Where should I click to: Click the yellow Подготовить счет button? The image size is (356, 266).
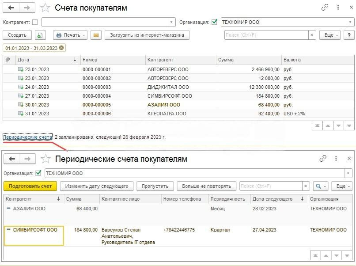click(30, 186)
